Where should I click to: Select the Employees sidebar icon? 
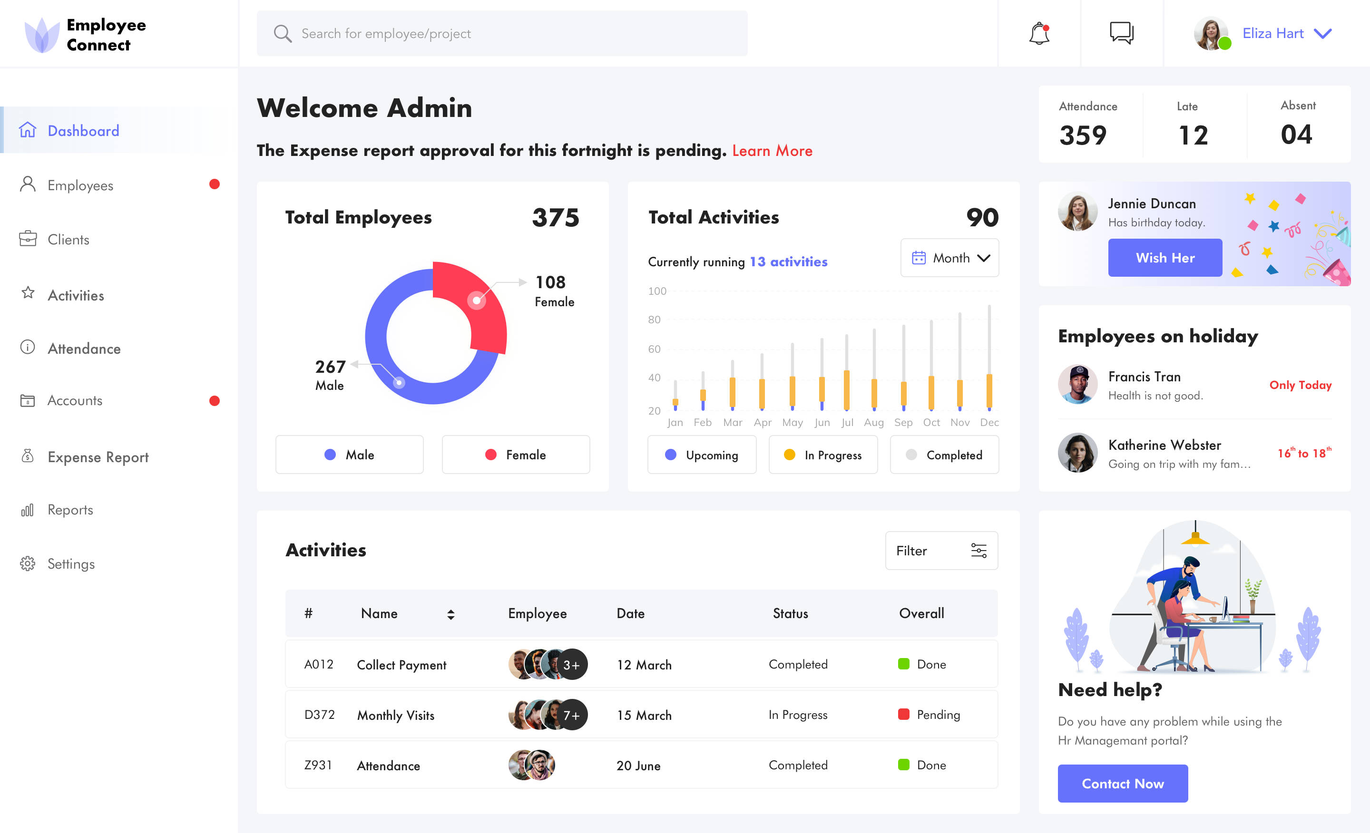28,185
